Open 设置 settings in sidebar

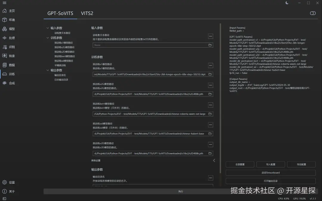coord(9,182)
